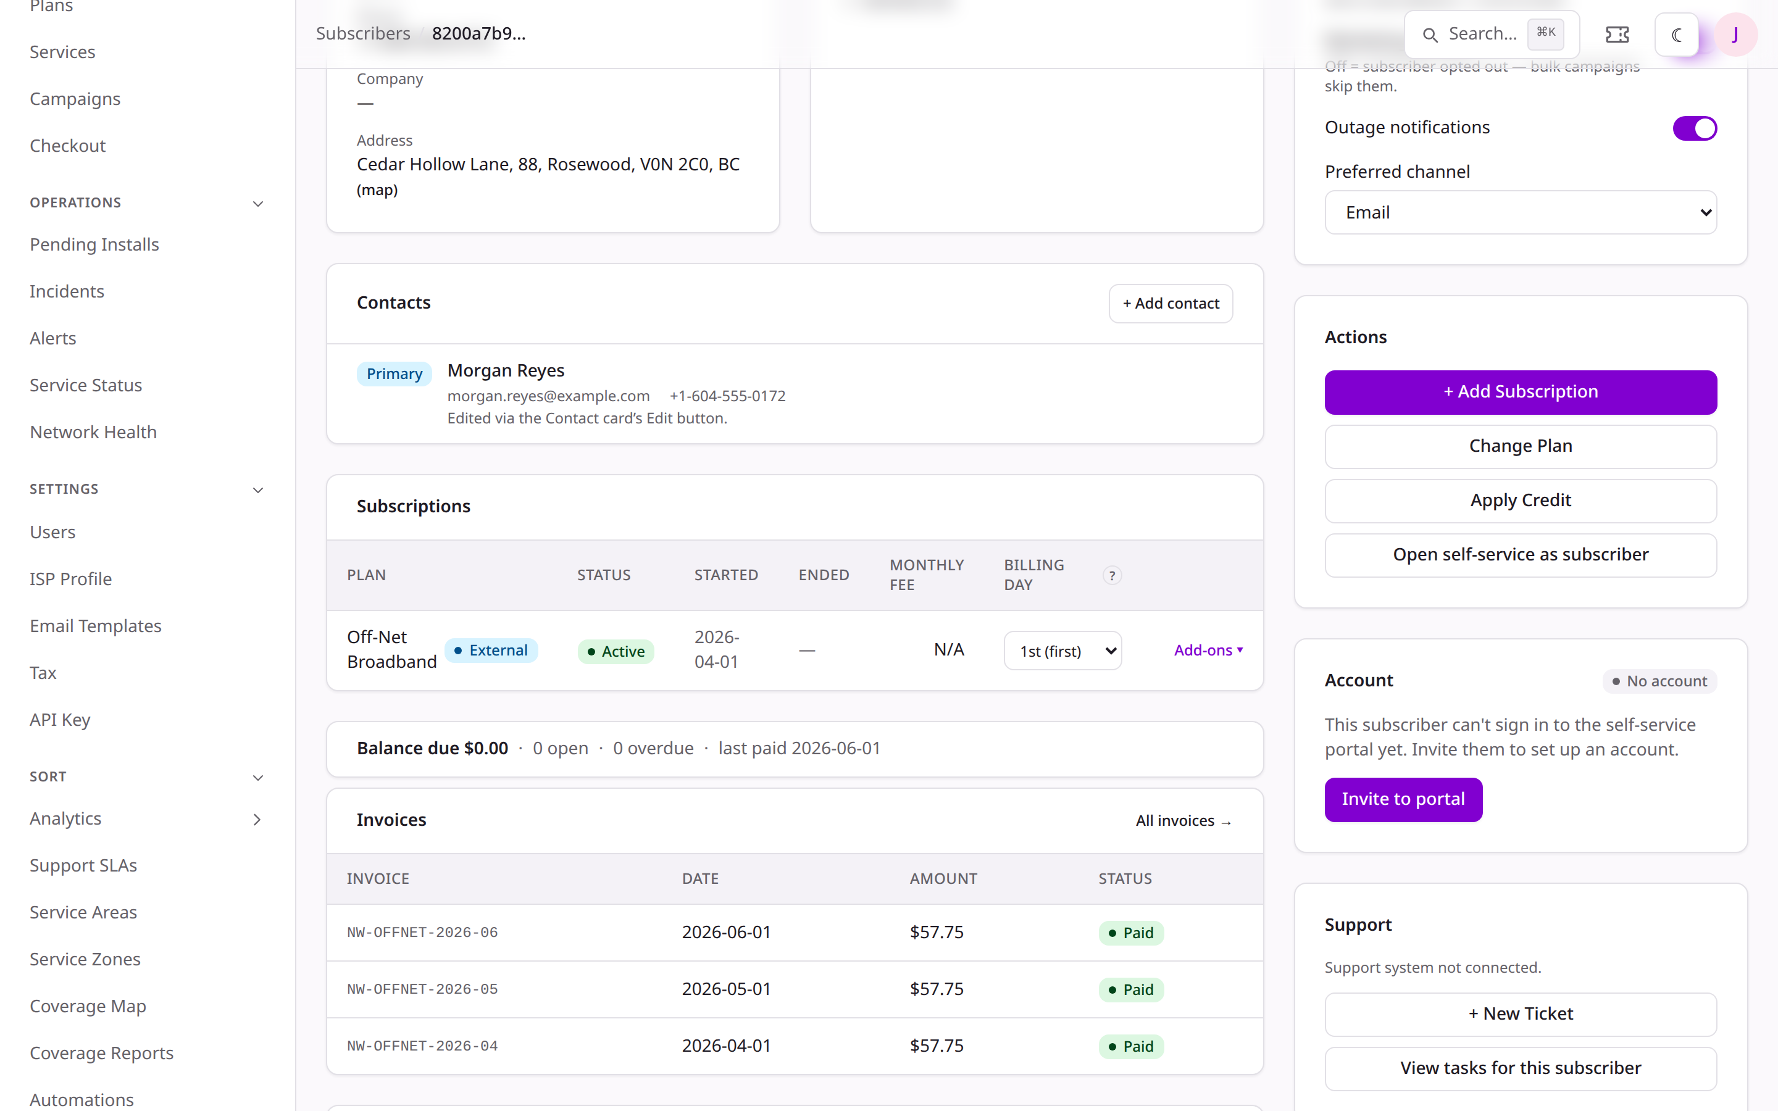Open the billing day 1st (first) dropdown
Screen dimensions: 1778x1111
1062,651
